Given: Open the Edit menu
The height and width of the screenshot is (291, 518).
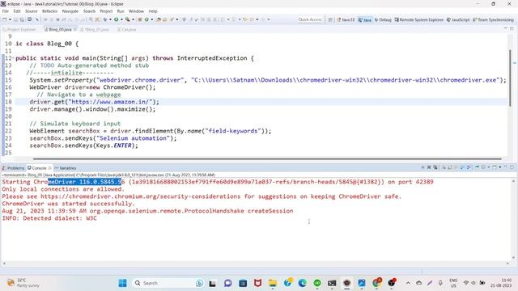Looking at the screenshot, I should (x=17, y=11).
